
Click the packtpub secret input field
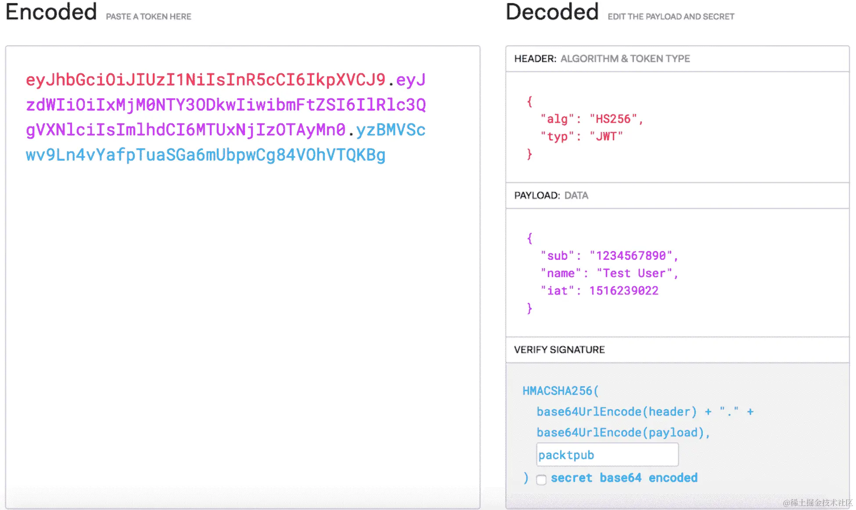coord(607,455)
